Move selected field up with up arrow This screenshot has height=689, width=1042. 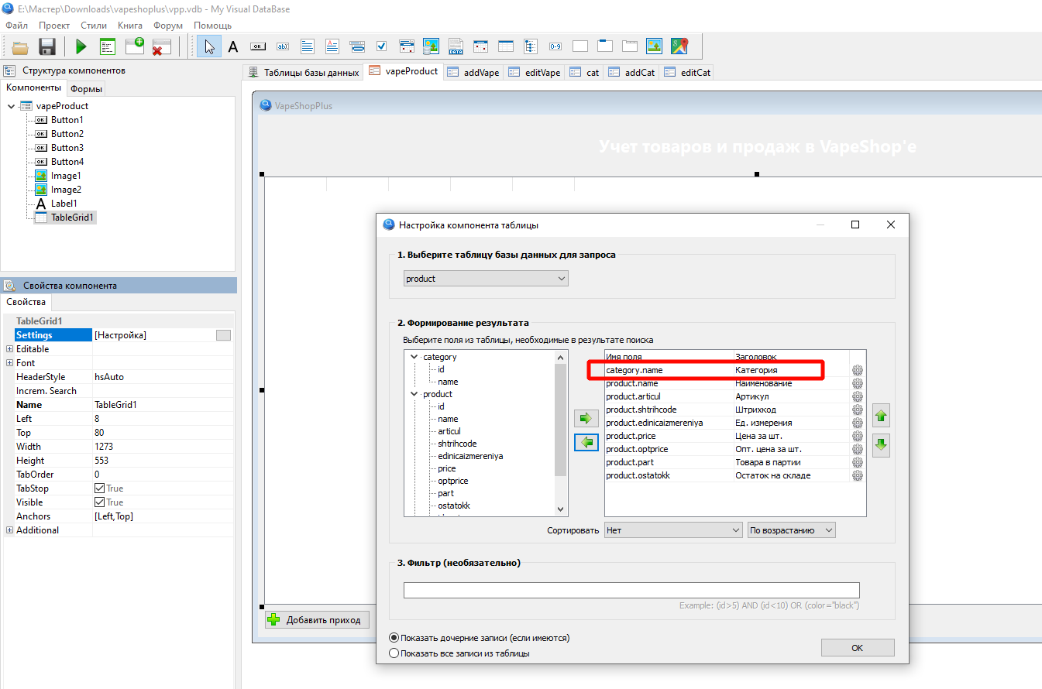[881, 416]
